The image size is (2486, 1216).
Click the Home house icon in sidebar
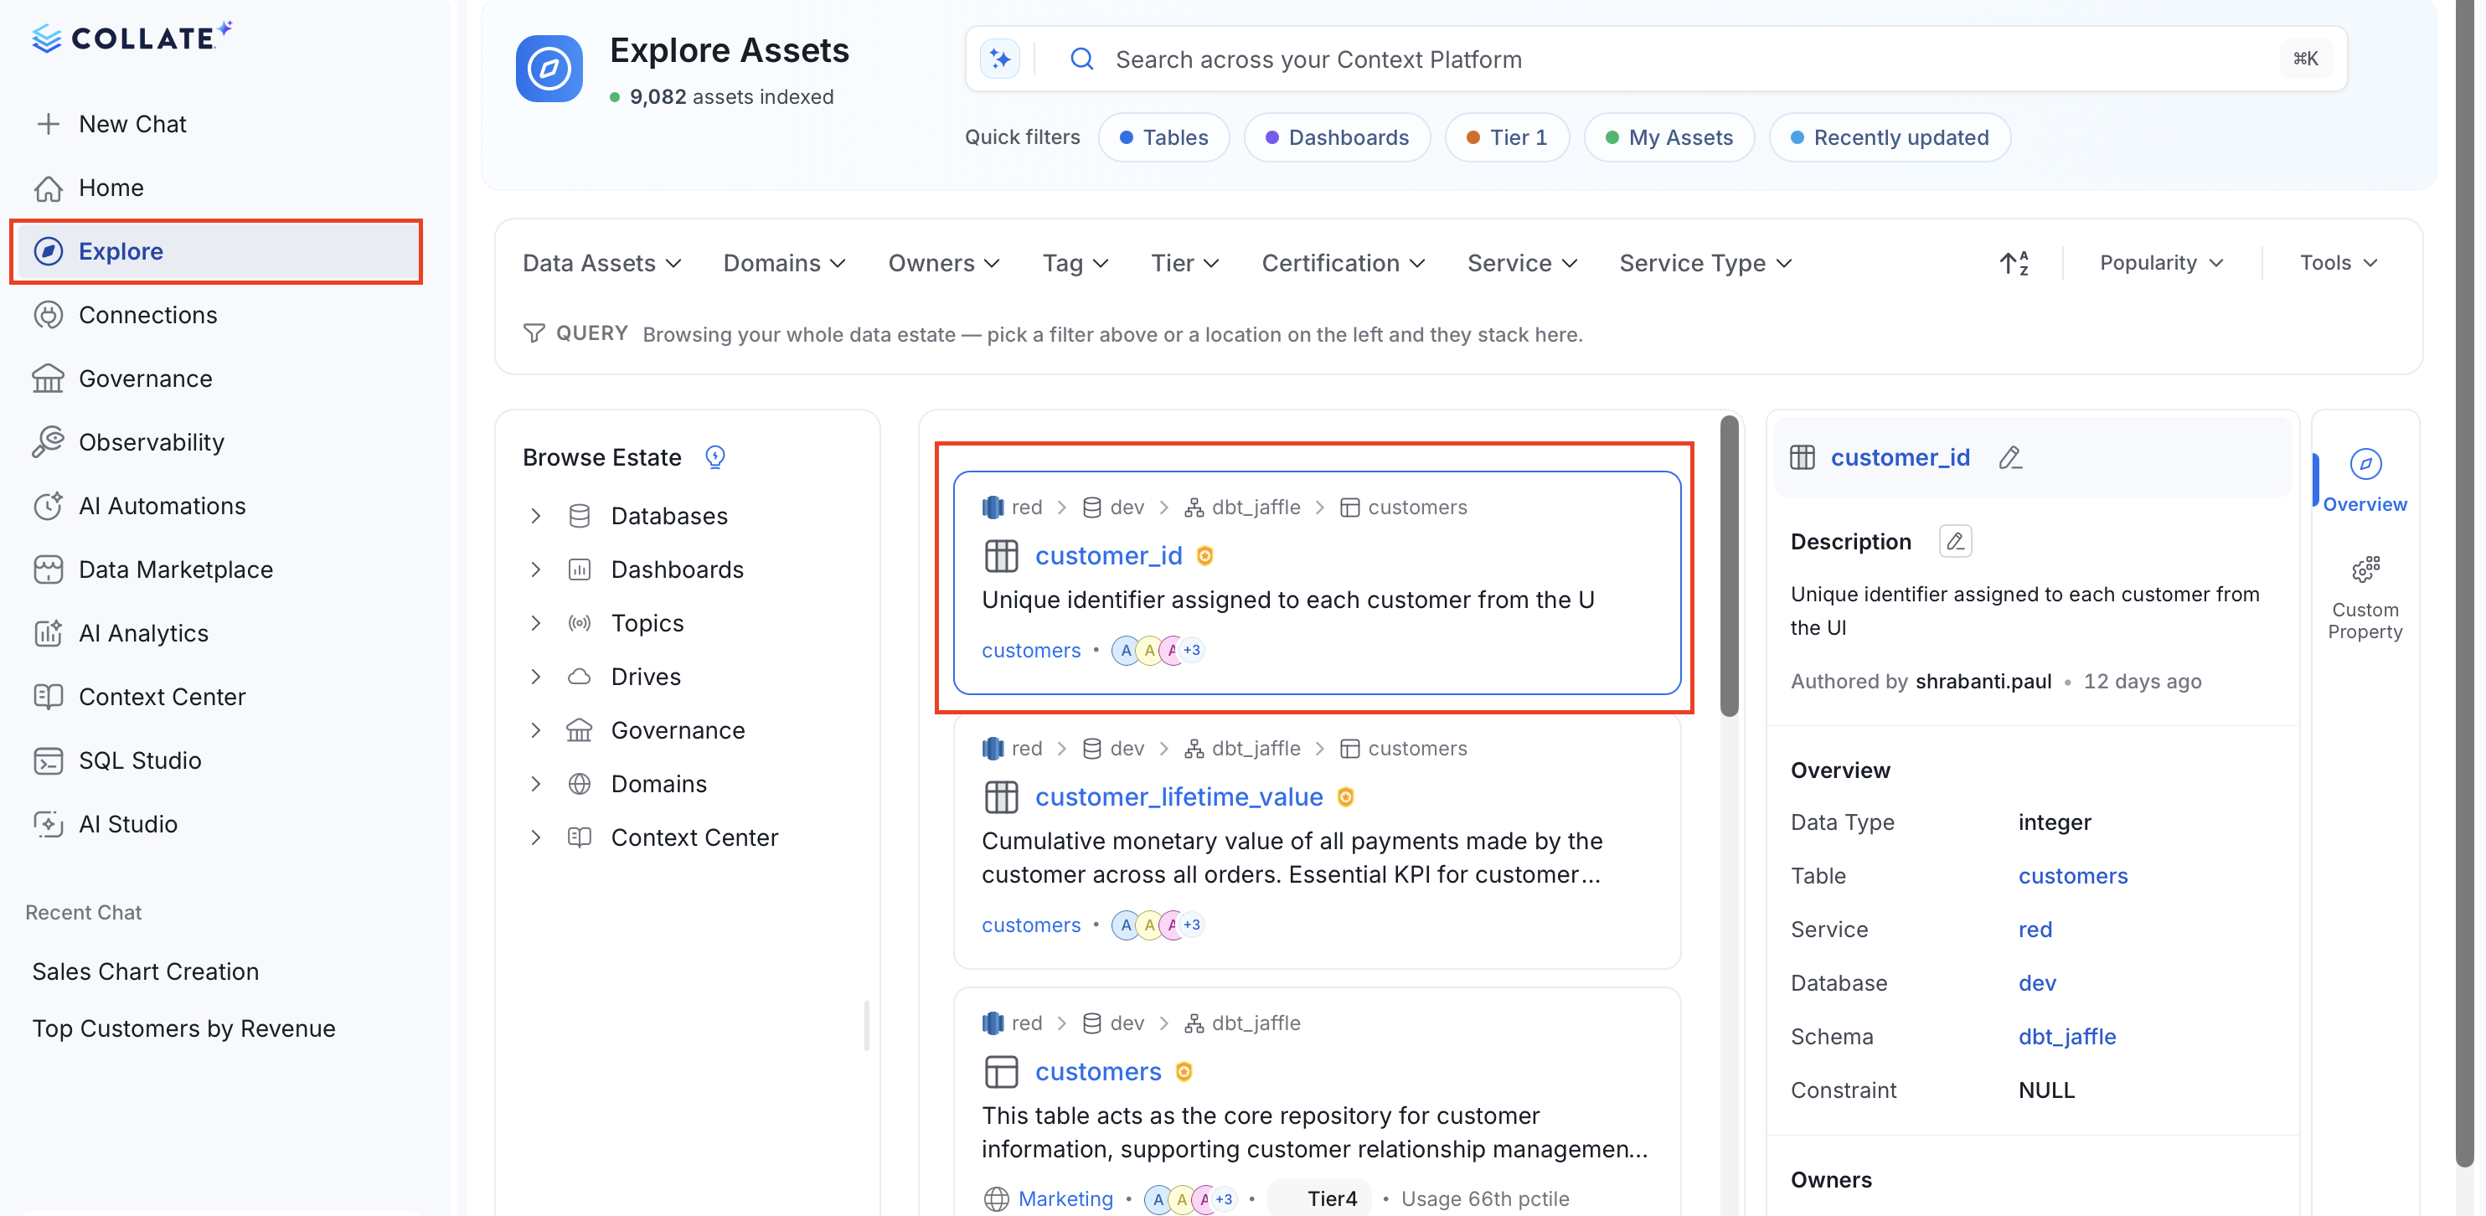(x=49, y=188)
